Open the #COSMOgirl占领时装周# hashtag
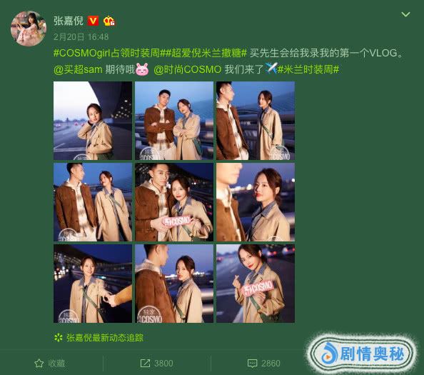Screen dimensions: 424x375 [x=107, y=53]
